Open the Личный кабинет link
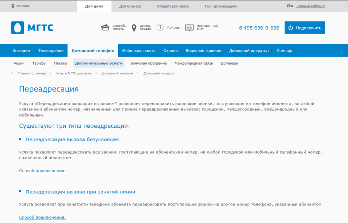Screen dimensions: 348x223 pos(311,6)
